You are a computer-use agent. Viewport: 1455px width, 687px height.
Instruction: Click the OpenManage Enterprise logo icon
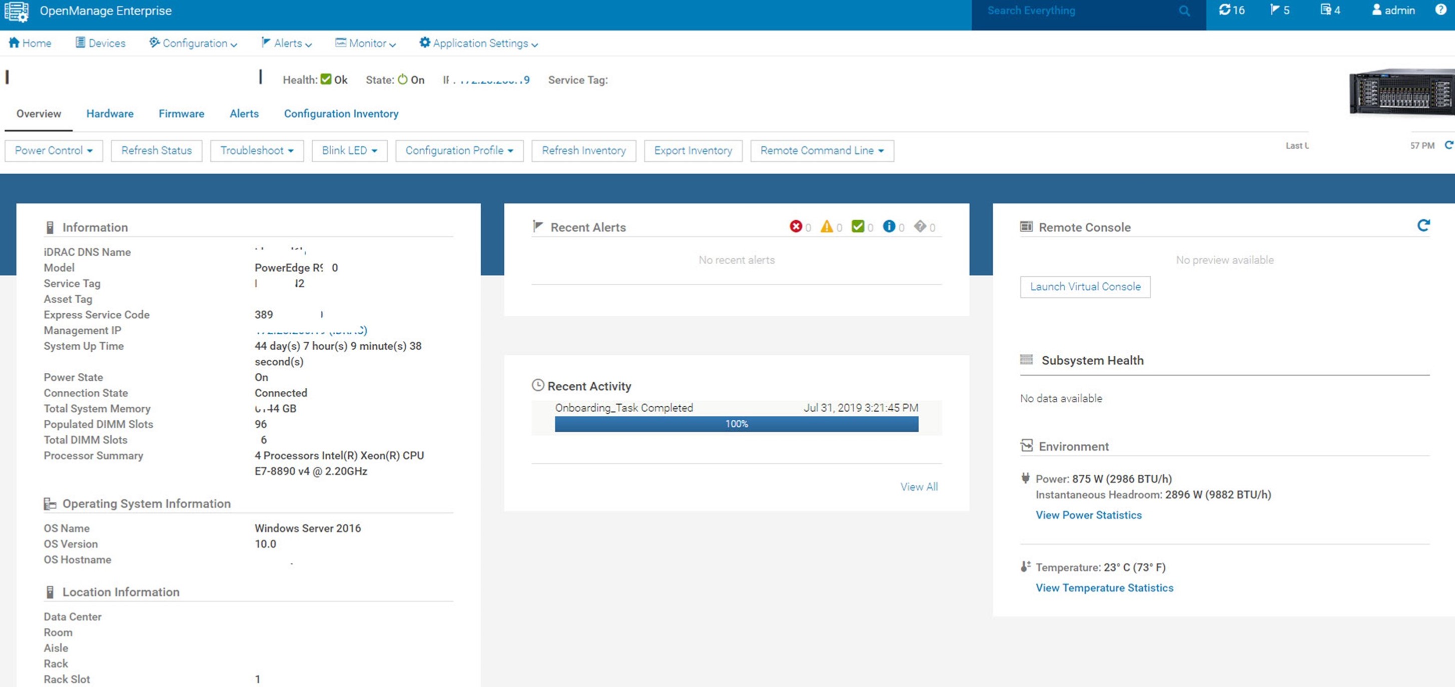tap(17, 12)
